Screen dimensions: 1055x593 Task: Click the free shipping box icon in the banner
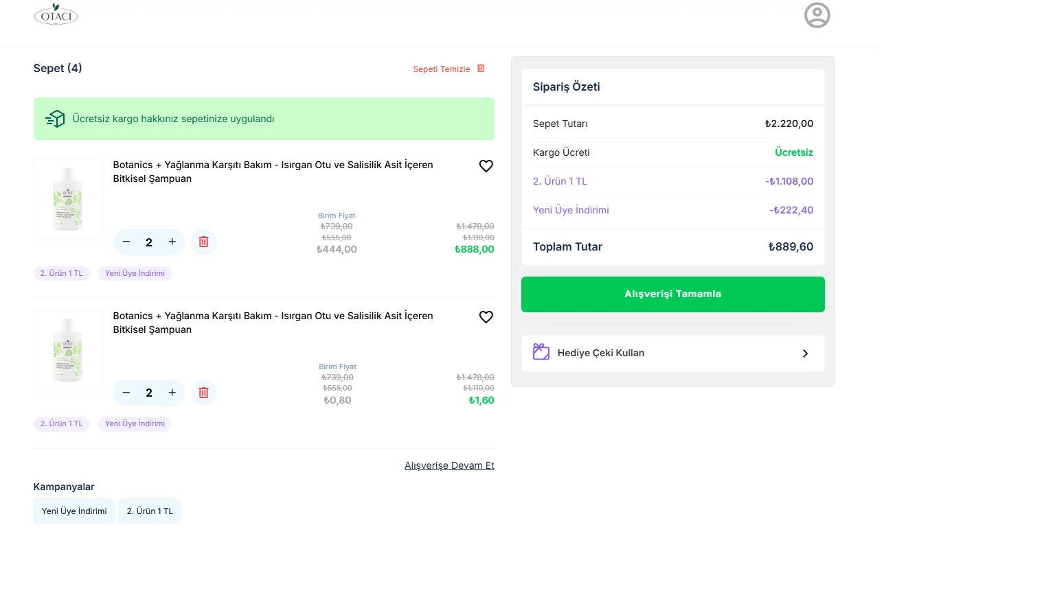55,119
